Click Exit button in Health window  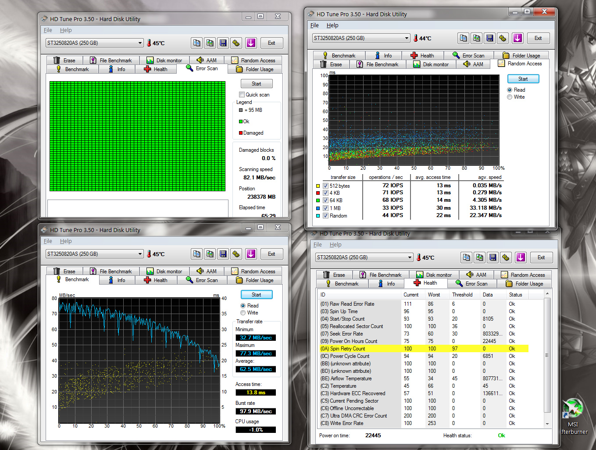coord(541,257)
